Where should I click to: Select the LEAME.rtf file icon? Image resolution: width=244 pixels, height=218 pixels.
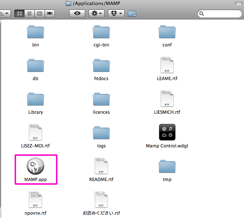click(167, 65)
